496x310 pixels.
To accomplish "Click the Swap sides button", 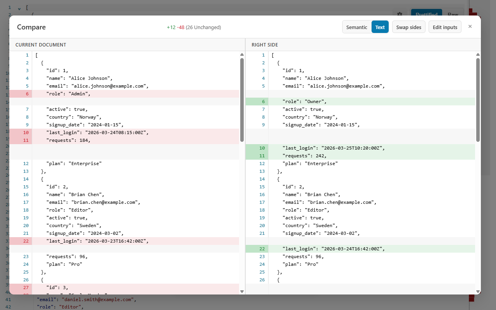I will tap(408, 27).
